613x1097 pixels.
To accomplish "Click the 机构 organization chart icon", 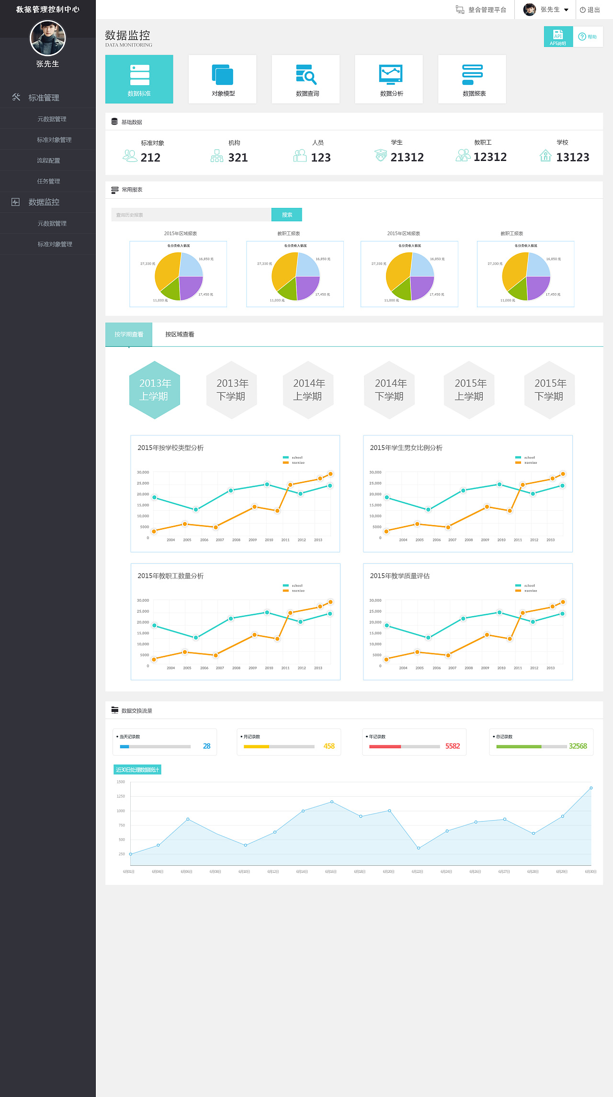I will pyautogui.click(x=217, y=156).
